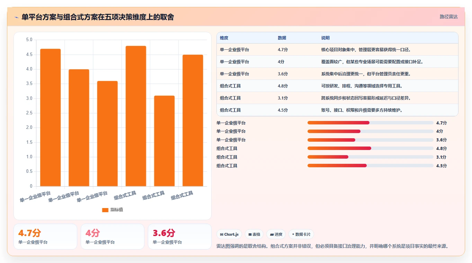This screenshot has height=263, width=472.
Task: Click the progress bar ending at 4分
Action: point(371,131)
